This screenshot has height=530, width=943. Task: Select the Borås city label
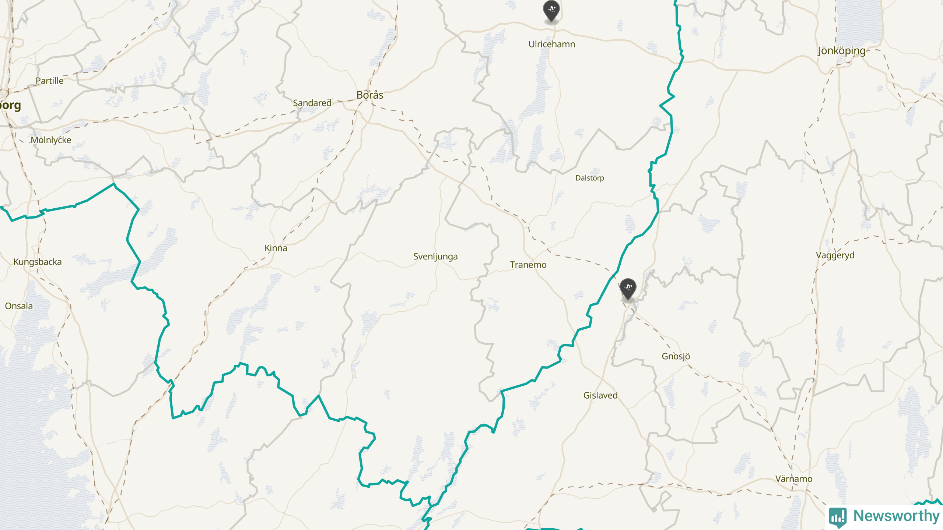370,95
